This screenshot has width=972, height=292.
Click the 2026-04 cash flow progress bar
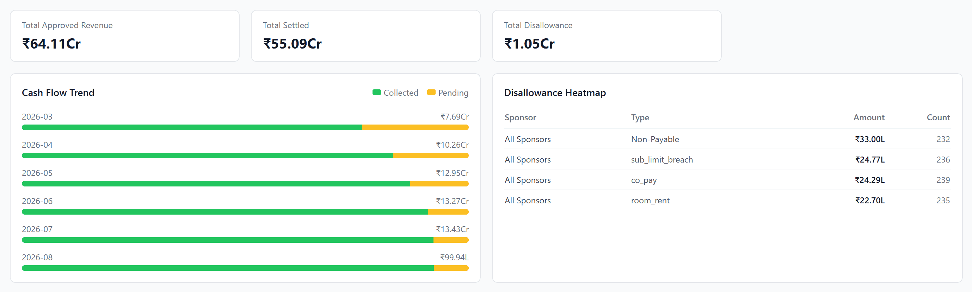tap(245, 155)
